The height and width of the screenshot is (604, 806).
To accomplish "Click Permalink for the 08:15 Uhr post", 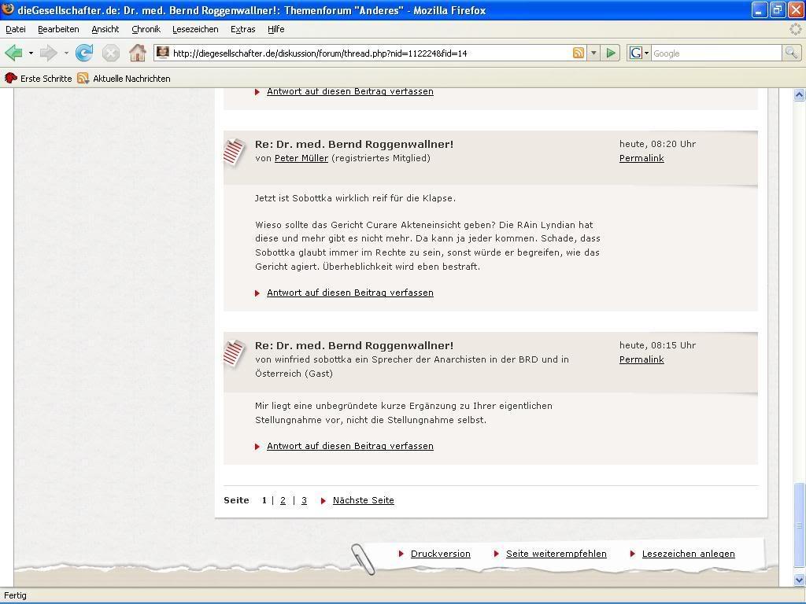I will point(641,359).
